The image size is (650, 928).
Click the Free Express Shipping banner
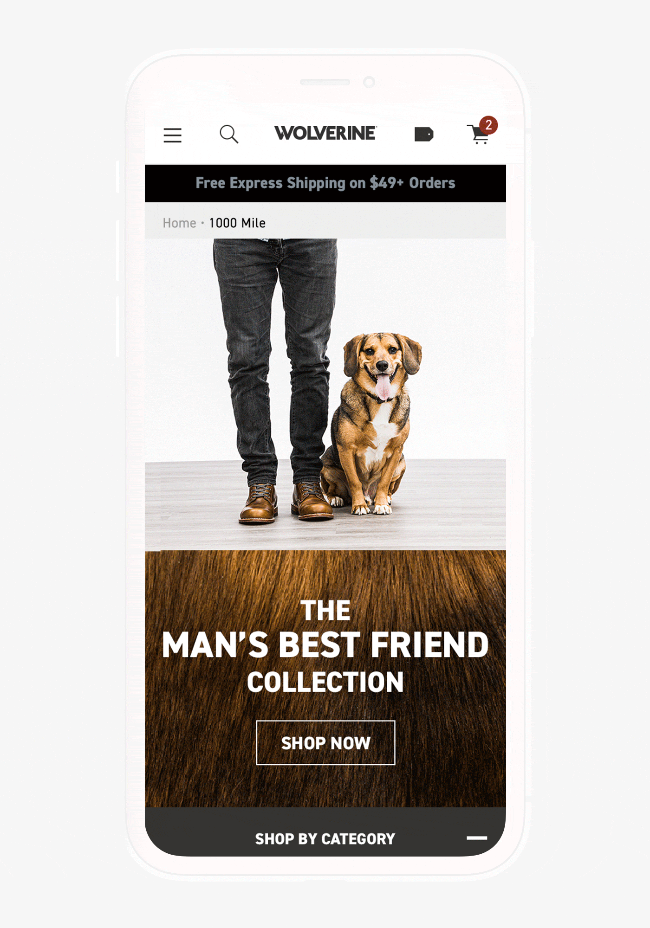tap(325, 183)
